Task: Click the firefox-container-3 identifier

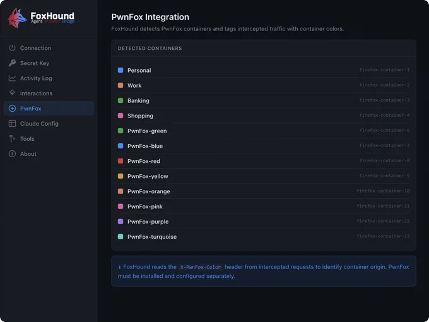Action: tap(384, 100)
